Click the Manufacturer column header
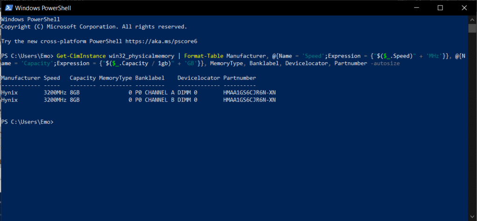Viewport: 477px width, 221px height. (20, 78)
